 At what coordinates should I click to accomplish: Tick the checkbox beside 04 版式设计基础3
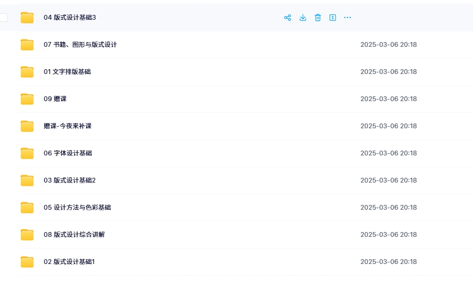(4, 18)
